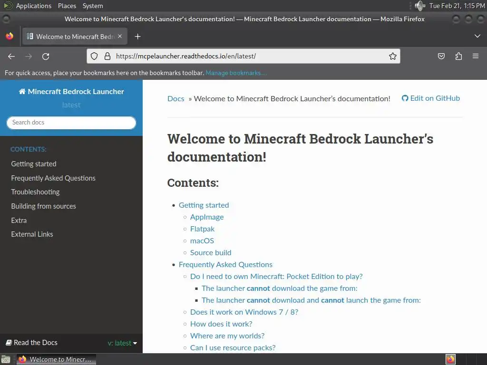Open the Flatpak link
Screen dimensions: 487x365
pyautogui.click(x=203, y=229)
